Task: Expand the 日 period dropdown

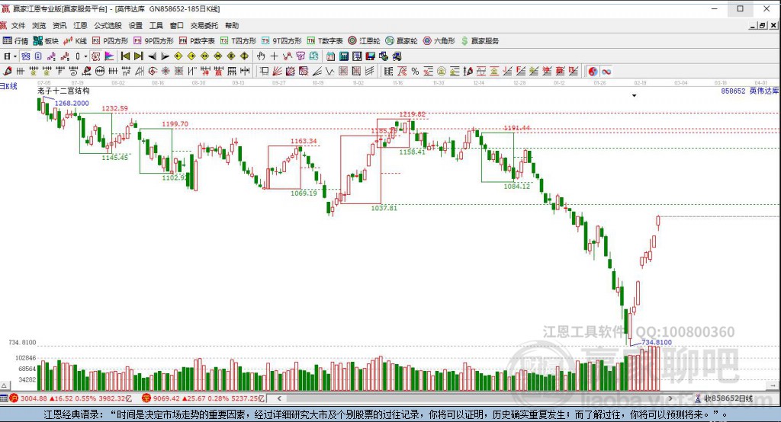Action: (15, 56)
